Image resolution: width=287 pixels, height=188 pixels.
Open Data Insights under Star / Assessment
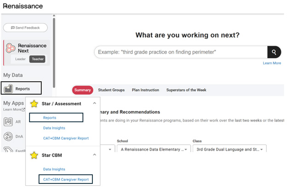(54, 128)
